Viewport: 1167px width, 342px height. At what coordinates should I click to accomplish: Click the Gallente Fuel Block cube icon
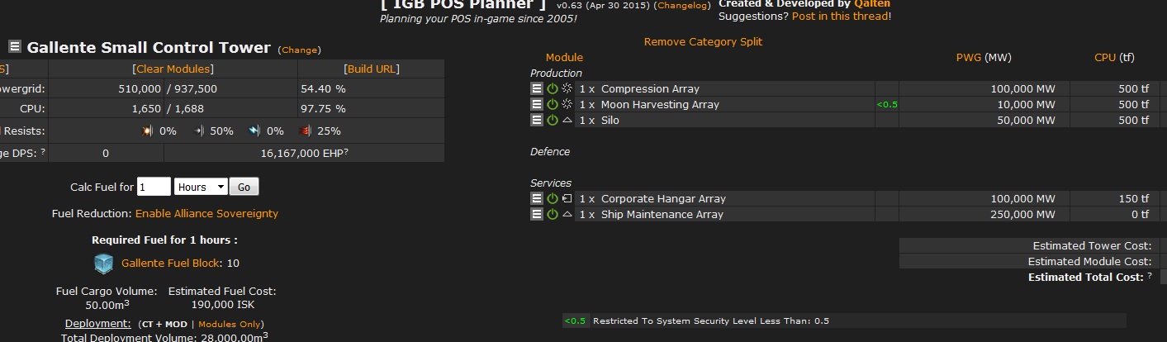(x=104, y=264)
